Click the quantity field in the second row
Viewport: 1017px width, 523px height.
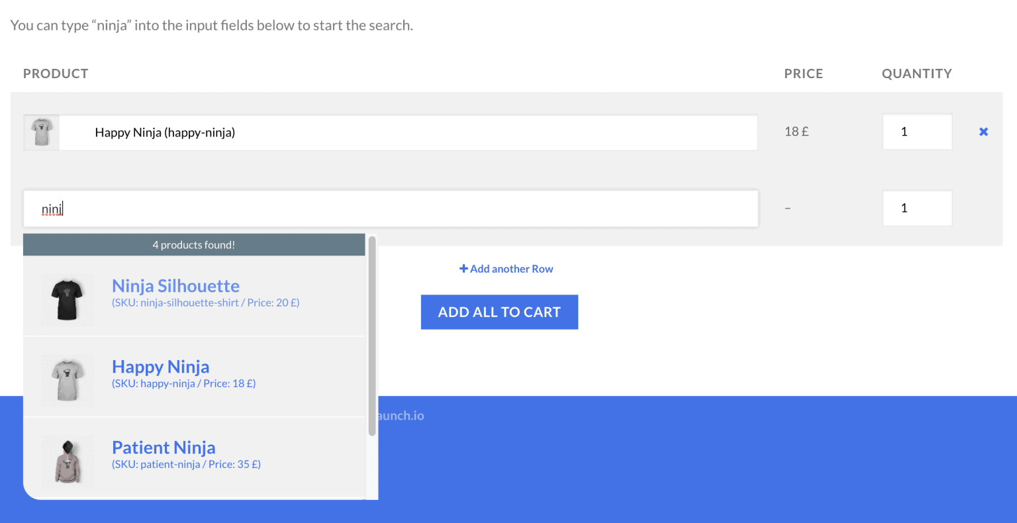(x=916, y=208)
